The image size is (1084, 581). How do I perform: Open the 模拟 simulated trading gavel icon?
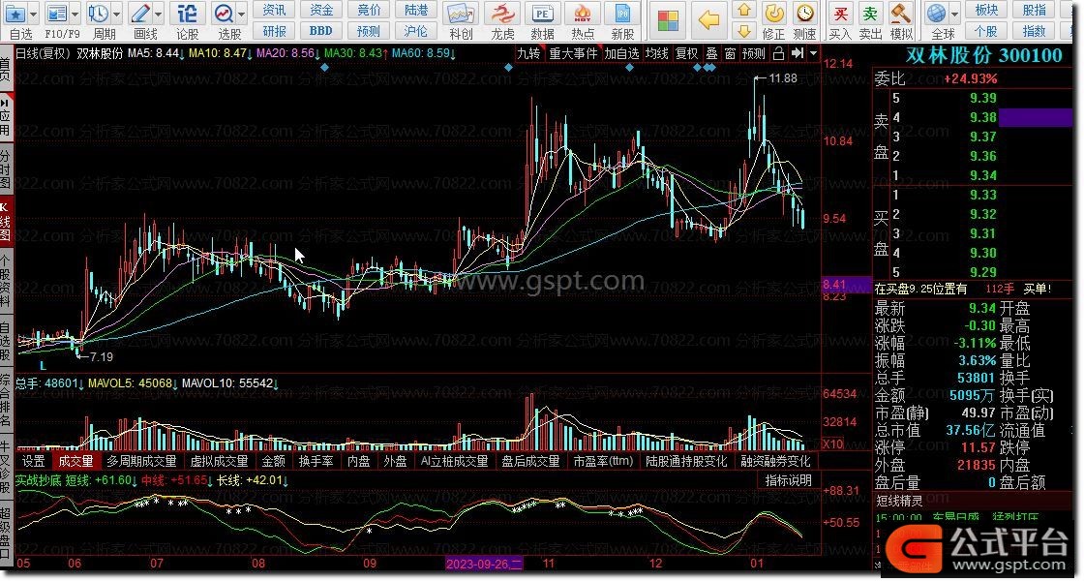[901, 14]
